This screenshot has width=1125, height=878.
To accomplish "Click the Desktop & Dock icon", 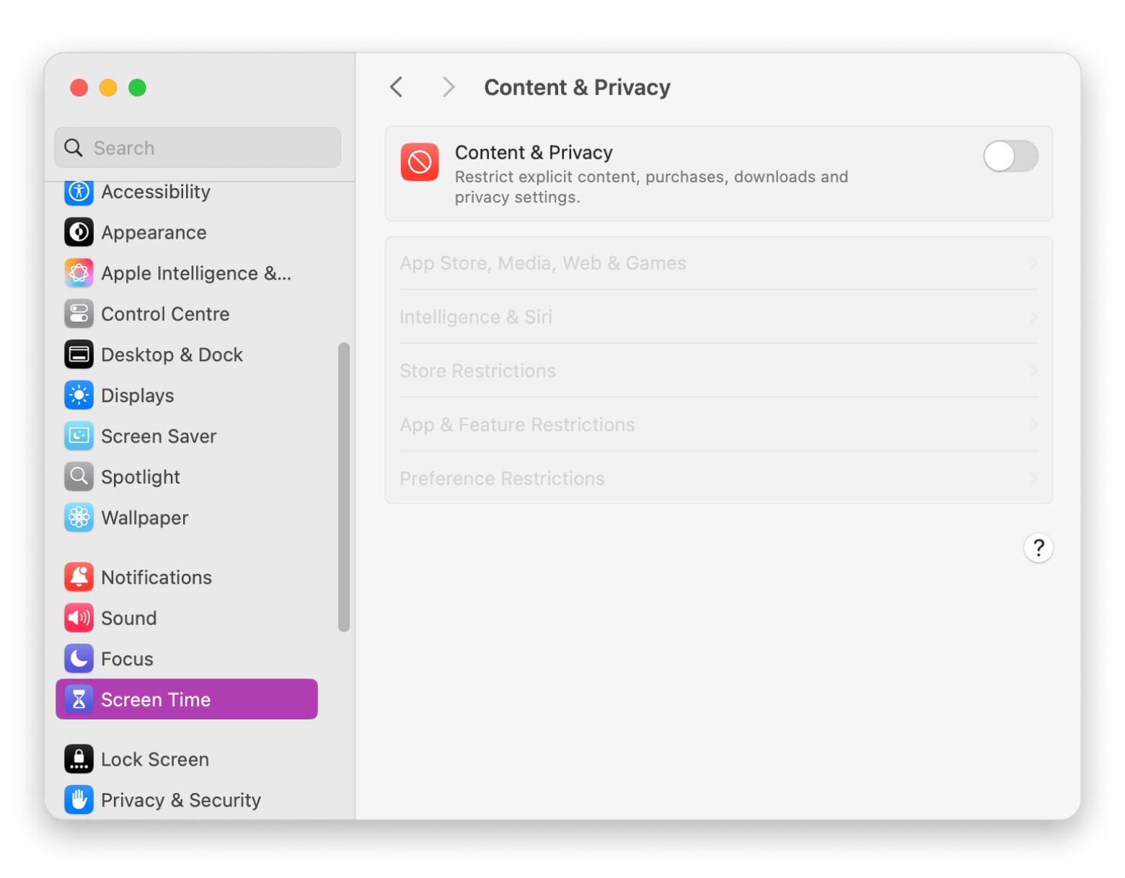I will click(x=79, y=355).
